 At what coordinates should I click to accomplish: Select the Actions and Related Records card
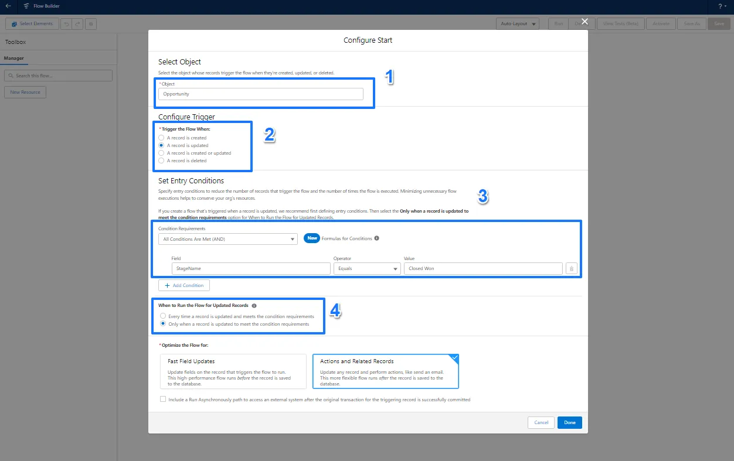tap(386, 371)
